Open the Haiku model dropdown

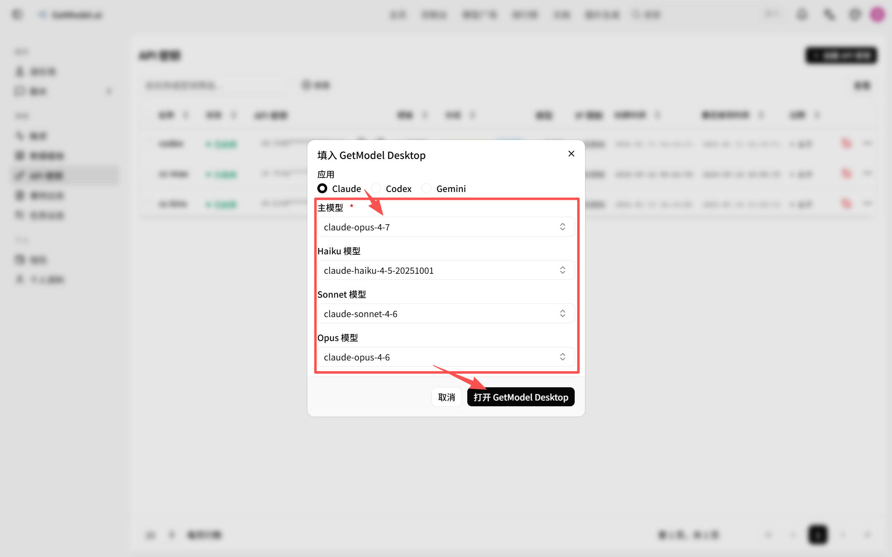(446, 270)
